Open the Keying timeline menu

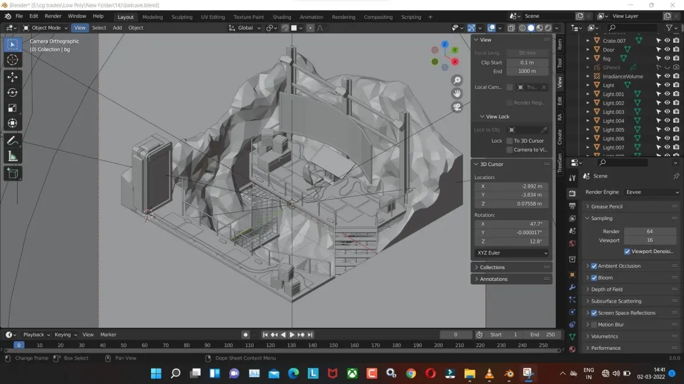pos(66,335)
